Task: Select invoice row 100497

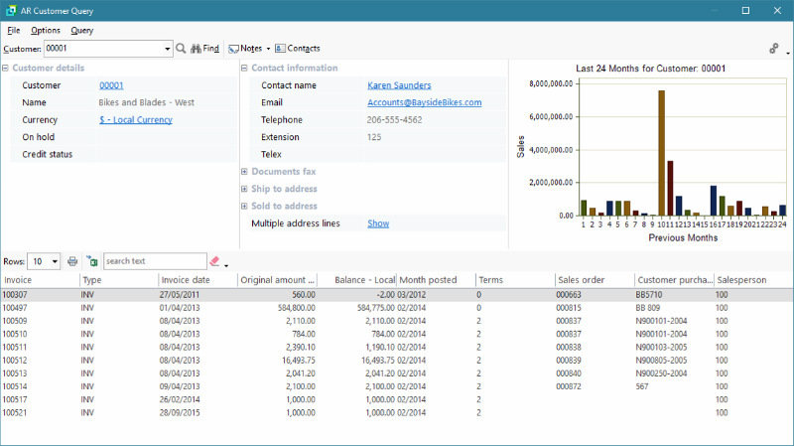Action: [397, 308]
